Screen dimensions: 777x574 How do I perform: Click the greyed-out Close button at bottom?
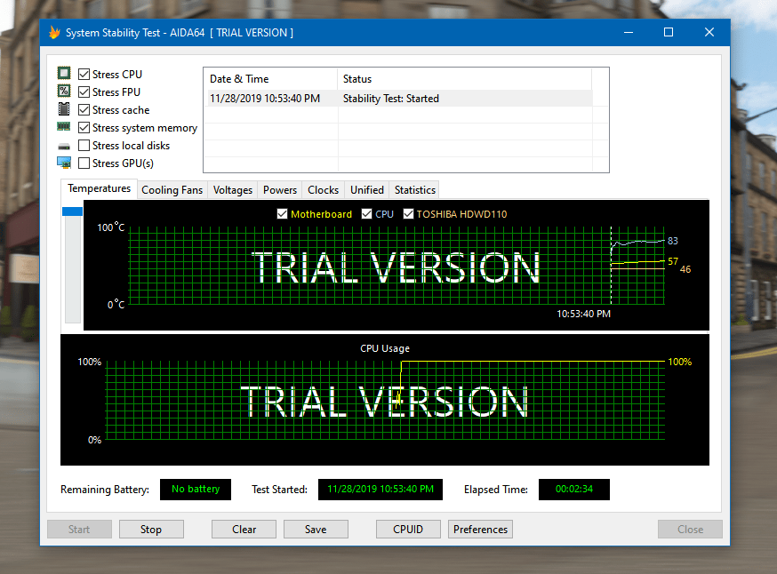coord(690,530)
